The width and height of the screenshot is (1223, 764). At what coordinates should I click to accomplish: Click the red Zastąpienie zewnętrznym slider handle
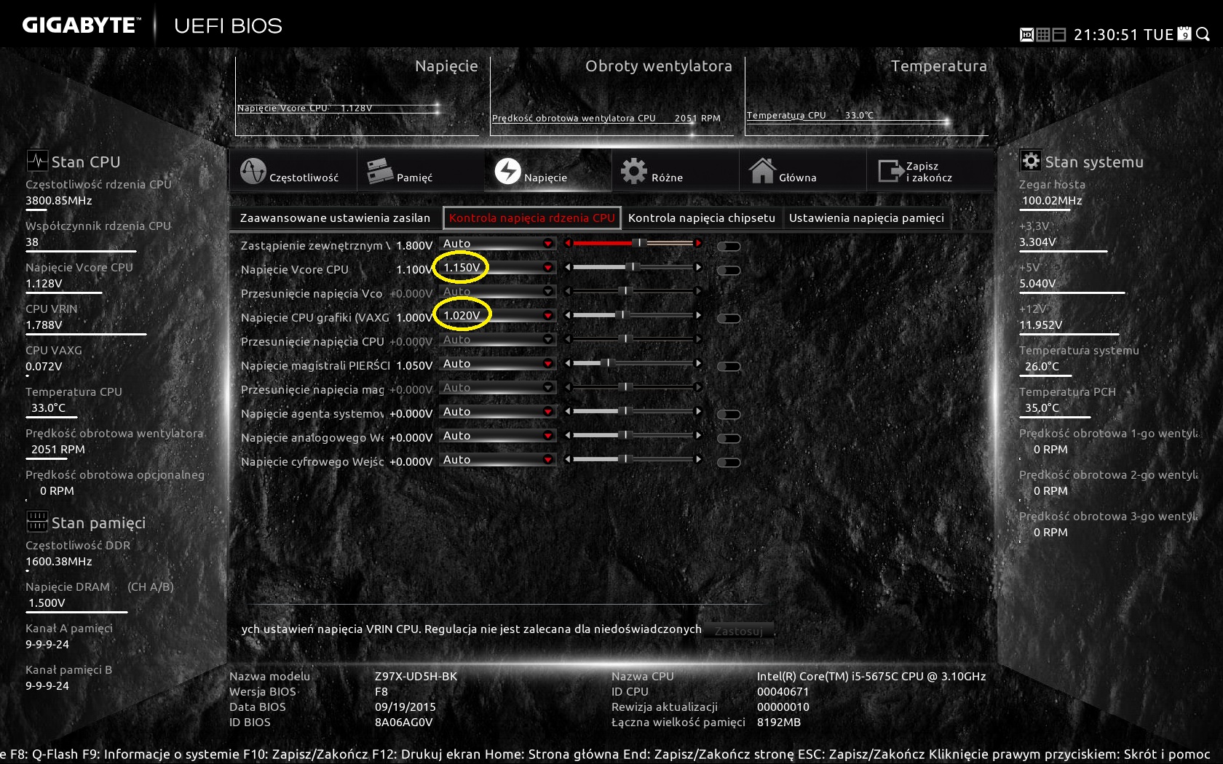pyautogui.click(x=638, y=243)
